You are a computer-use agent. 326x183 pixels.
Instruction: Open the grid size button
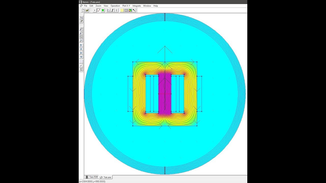tap(81, 69)
